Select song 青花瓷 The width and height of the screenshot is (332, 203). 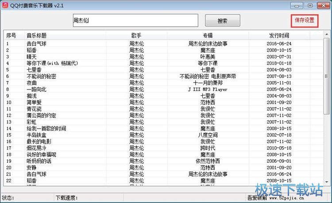click(34, 109)
